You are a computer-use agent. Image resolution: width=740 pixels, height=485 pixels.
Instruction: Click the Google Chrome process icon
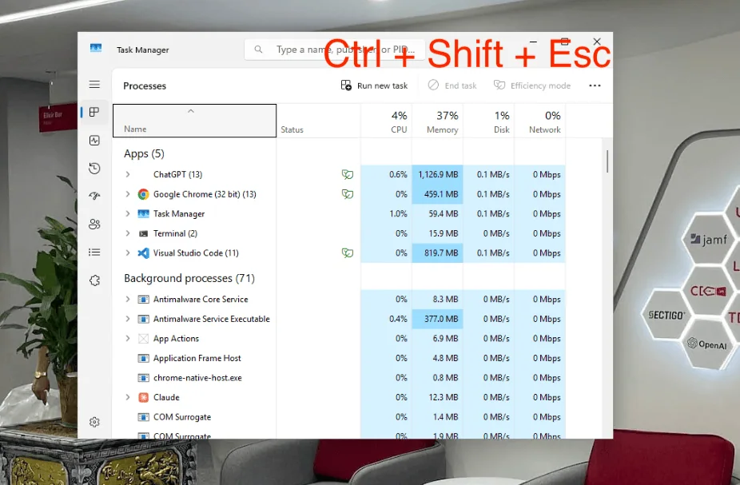coord(144,194)
